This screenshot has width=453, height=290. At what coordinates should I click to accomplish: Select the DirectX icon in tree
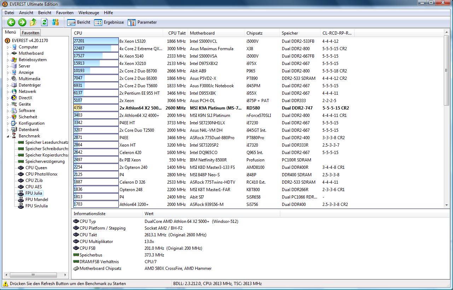14,98
